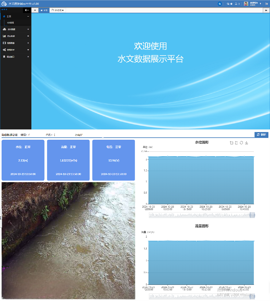Expand the 视频图像 sidebar section
Viewport: 270px width, 301px height.
click(15, 43)
